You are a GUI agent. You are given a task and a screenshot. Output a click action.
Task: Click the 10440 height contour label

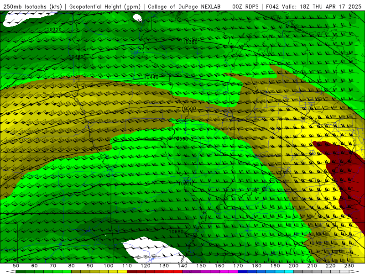(x=151, y=77)
